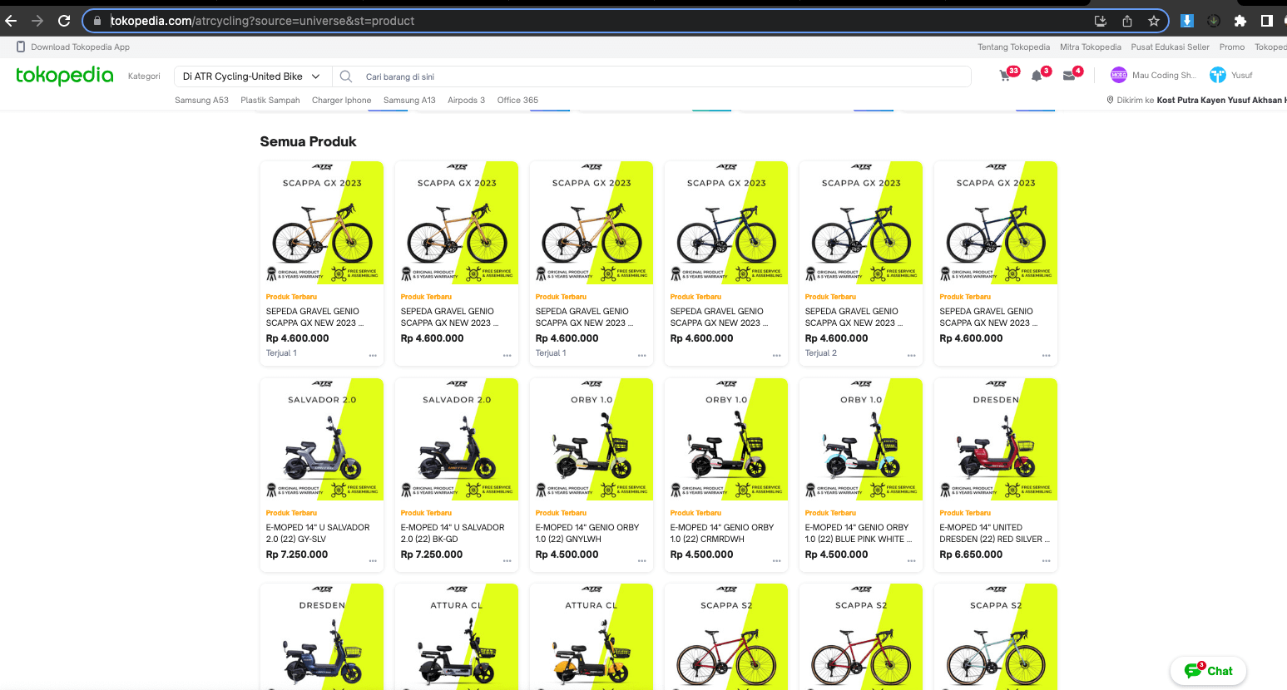1287x690 pixels.
Task: Open more options on Orby Blue Pink White card
Action: click(912, 561)
